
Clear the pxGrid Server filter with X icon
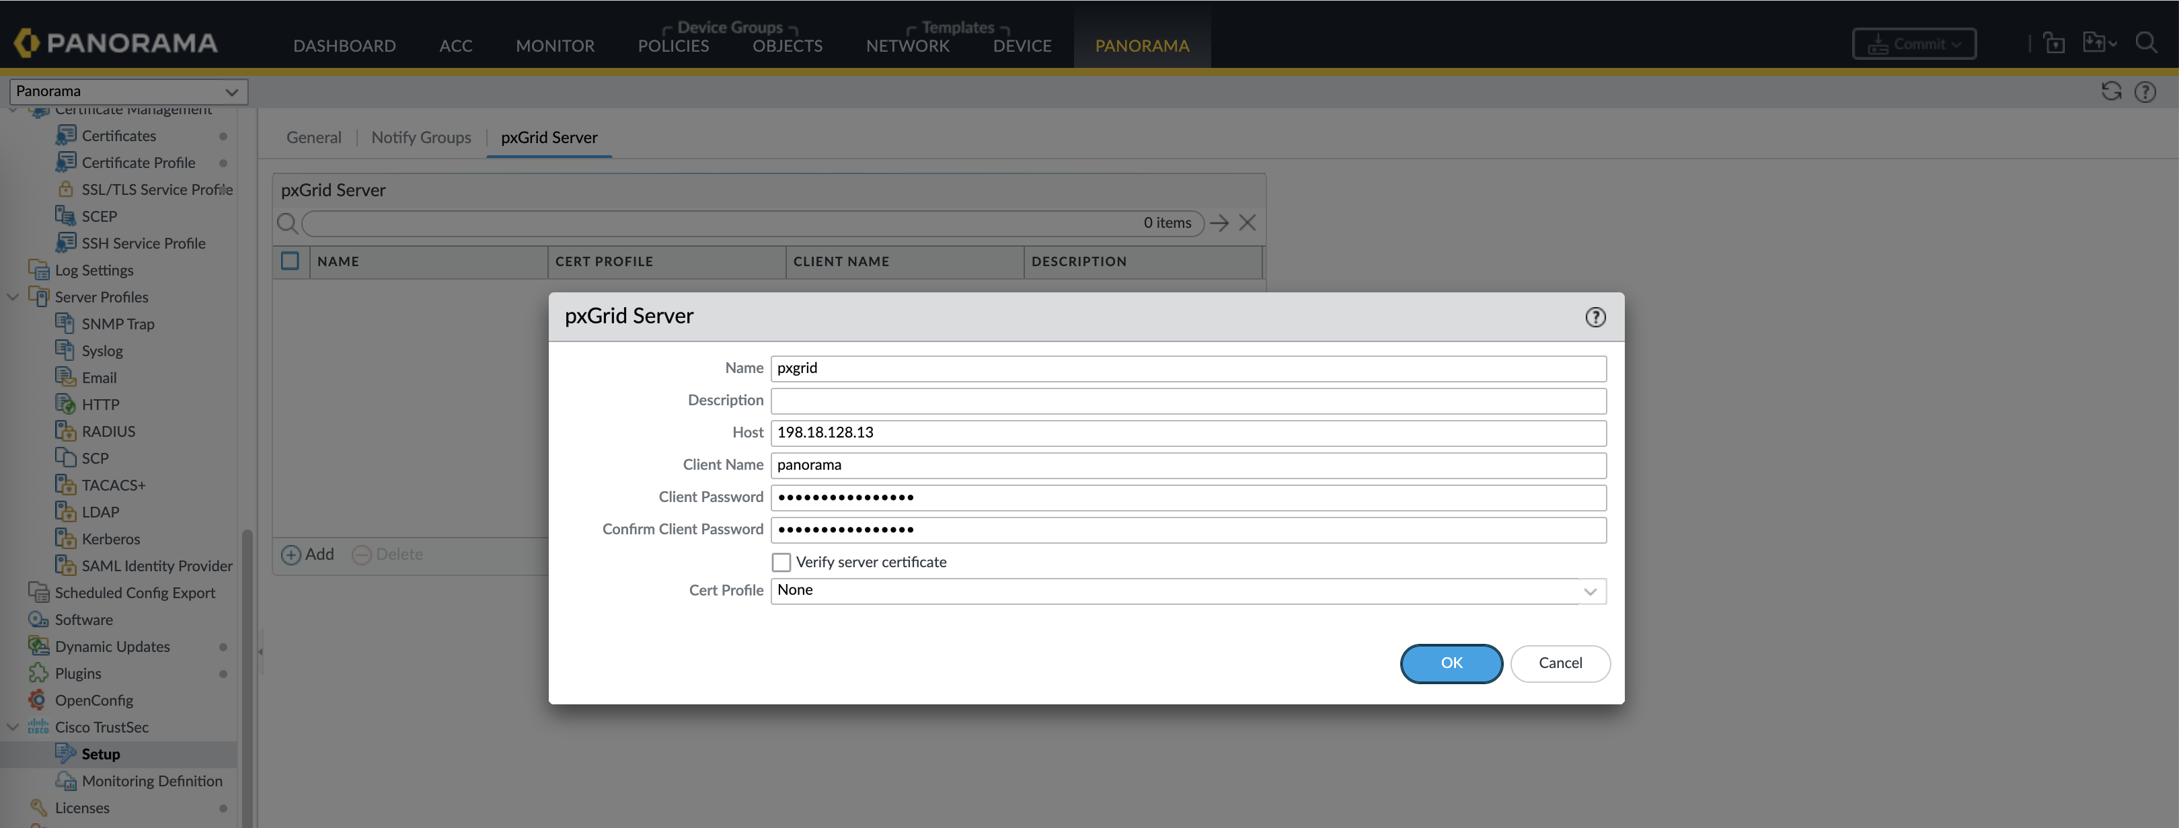tap(1247, 223)
